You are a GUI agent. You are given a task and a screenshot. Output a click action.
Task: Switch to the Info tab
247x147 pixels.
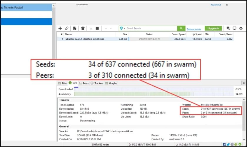73,83
